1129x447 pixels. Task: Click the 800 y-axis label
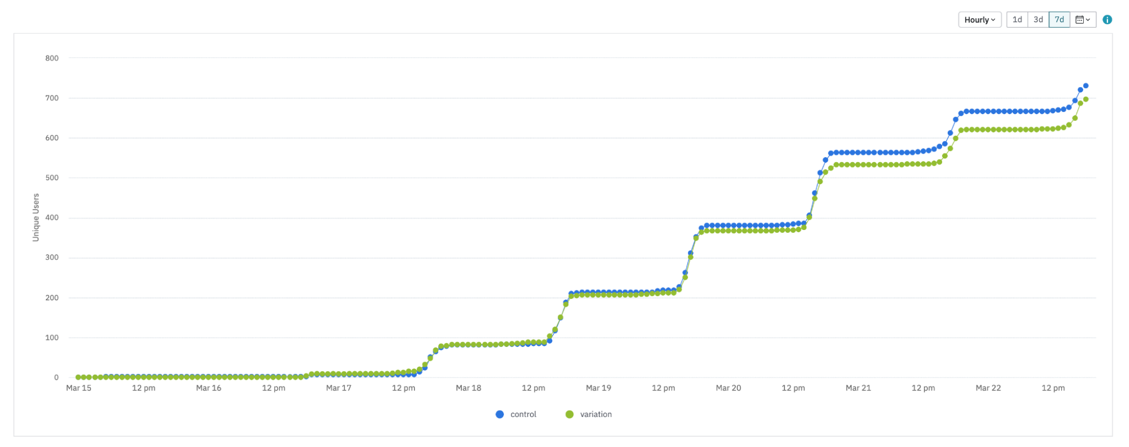pos(52,58)
